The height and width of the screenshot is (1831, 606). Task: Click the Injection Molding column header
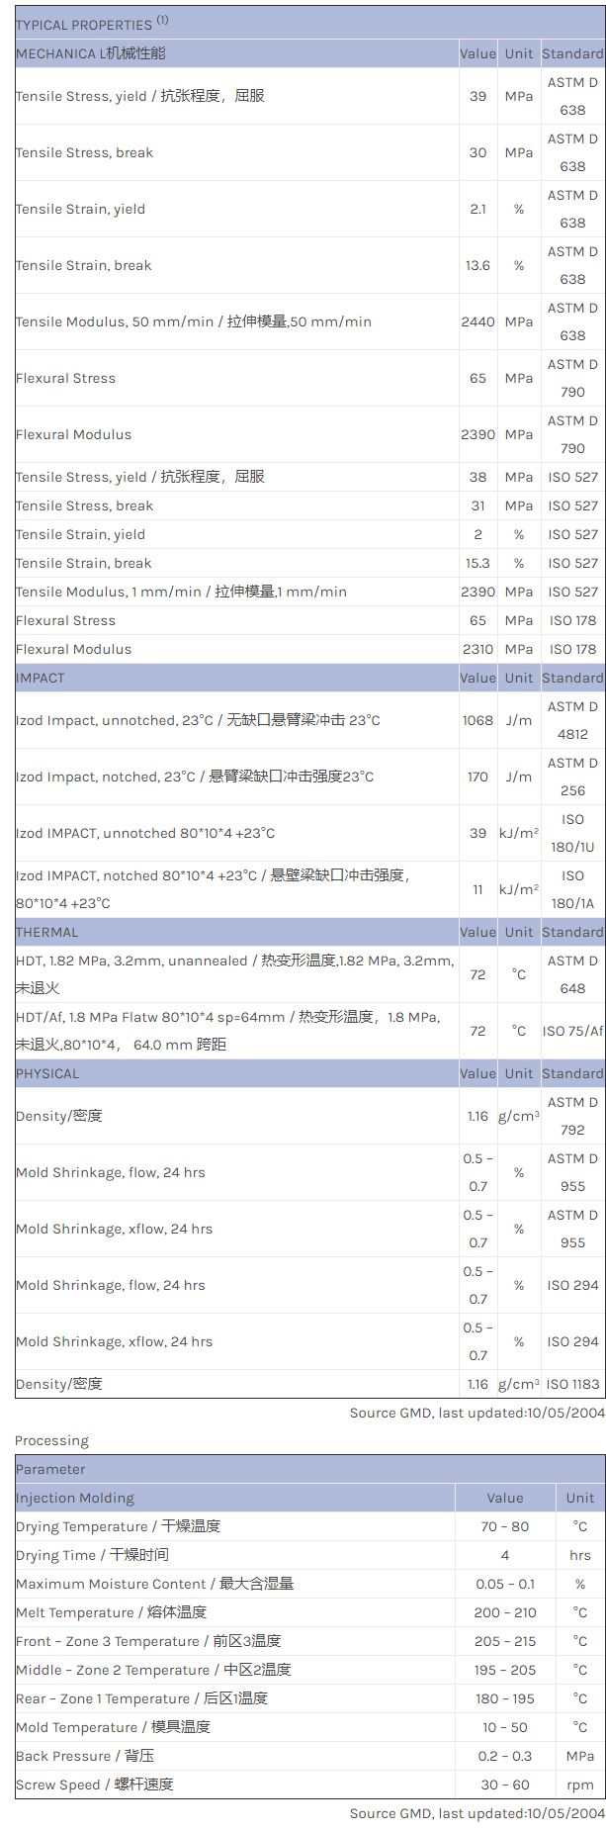[75, 1498]
